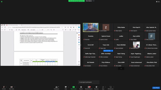The image size is (161, 90).
Task: Open Breakout Rooms
Action: [x=89, y=88]
